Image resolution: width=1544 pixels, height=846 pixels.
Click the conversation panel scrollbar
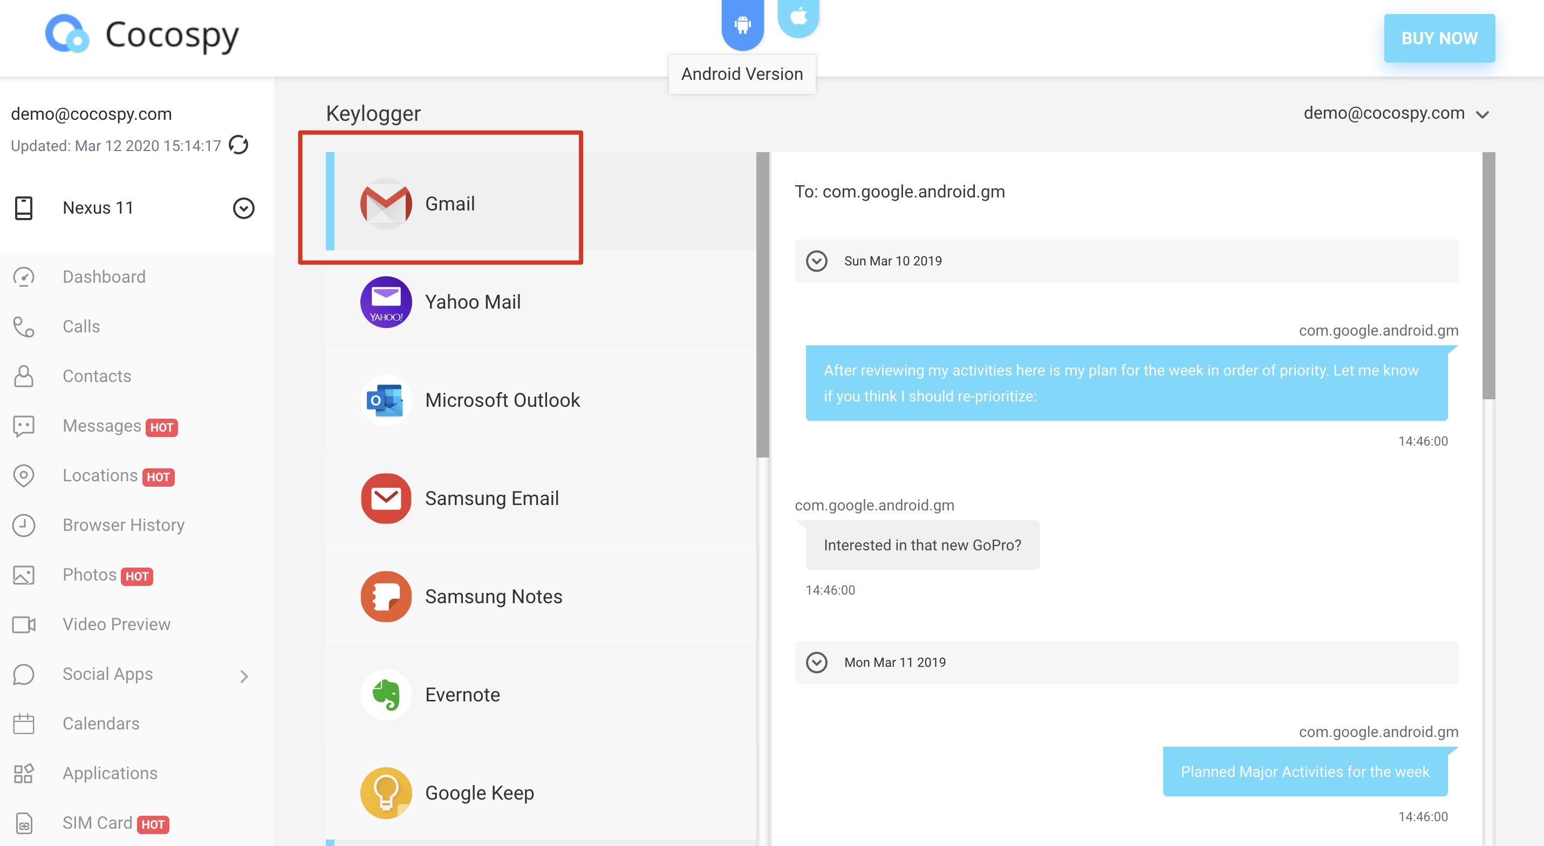pos(1488,276)
